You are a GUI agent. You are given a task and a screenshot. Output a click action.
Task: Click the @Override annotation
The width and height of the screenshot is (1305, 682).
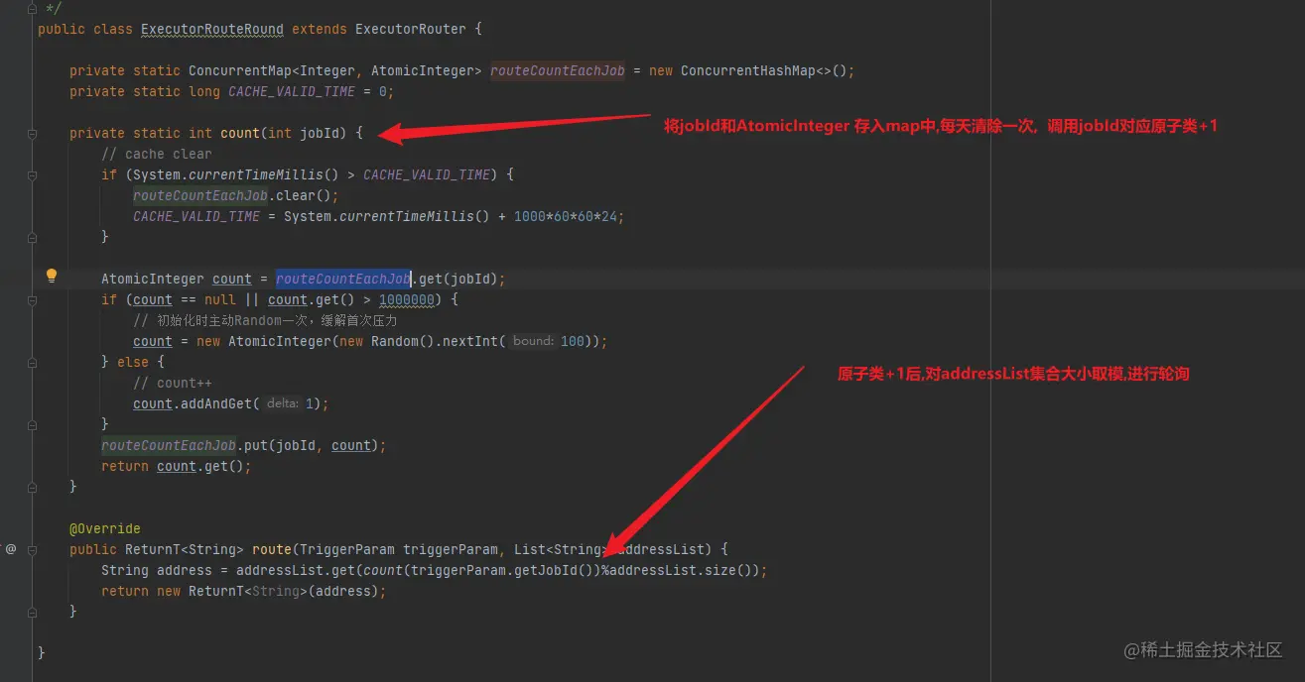(x=105, y=528)
